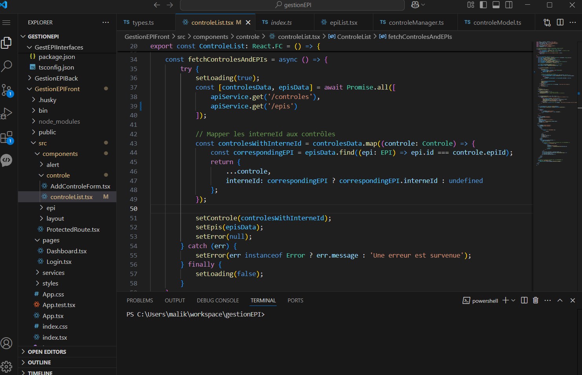Viewport: 582px width, 375px height.
Task: Open App.test.tsx file
Action: click(67, 305)
